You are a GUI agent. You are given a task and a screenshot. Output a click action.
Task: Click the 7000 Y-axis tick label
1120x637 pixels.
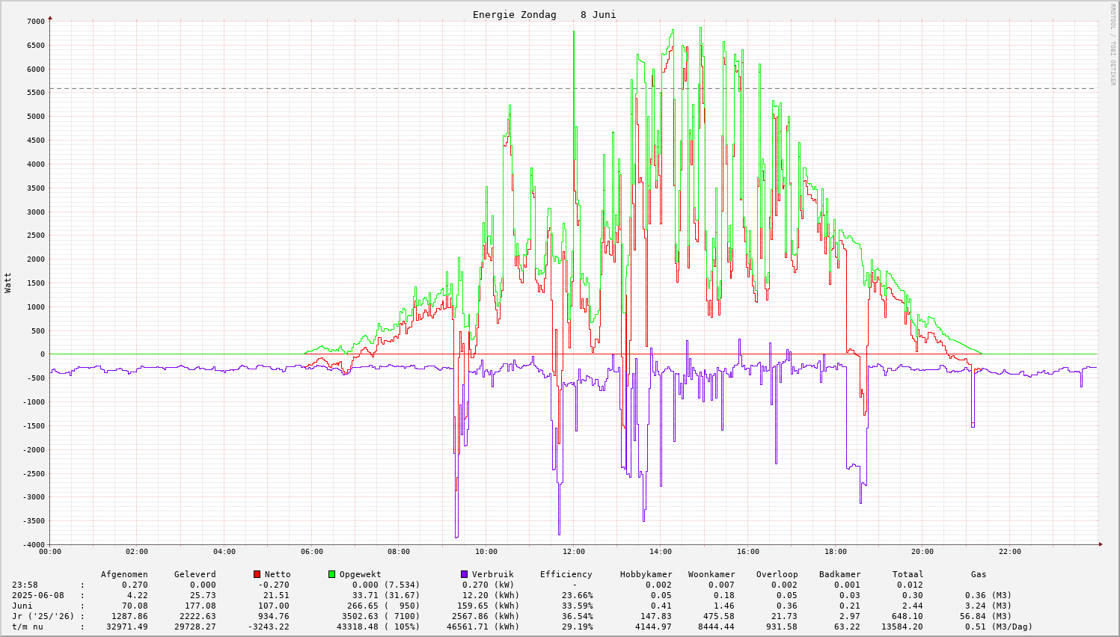click(x=35, y=22)
